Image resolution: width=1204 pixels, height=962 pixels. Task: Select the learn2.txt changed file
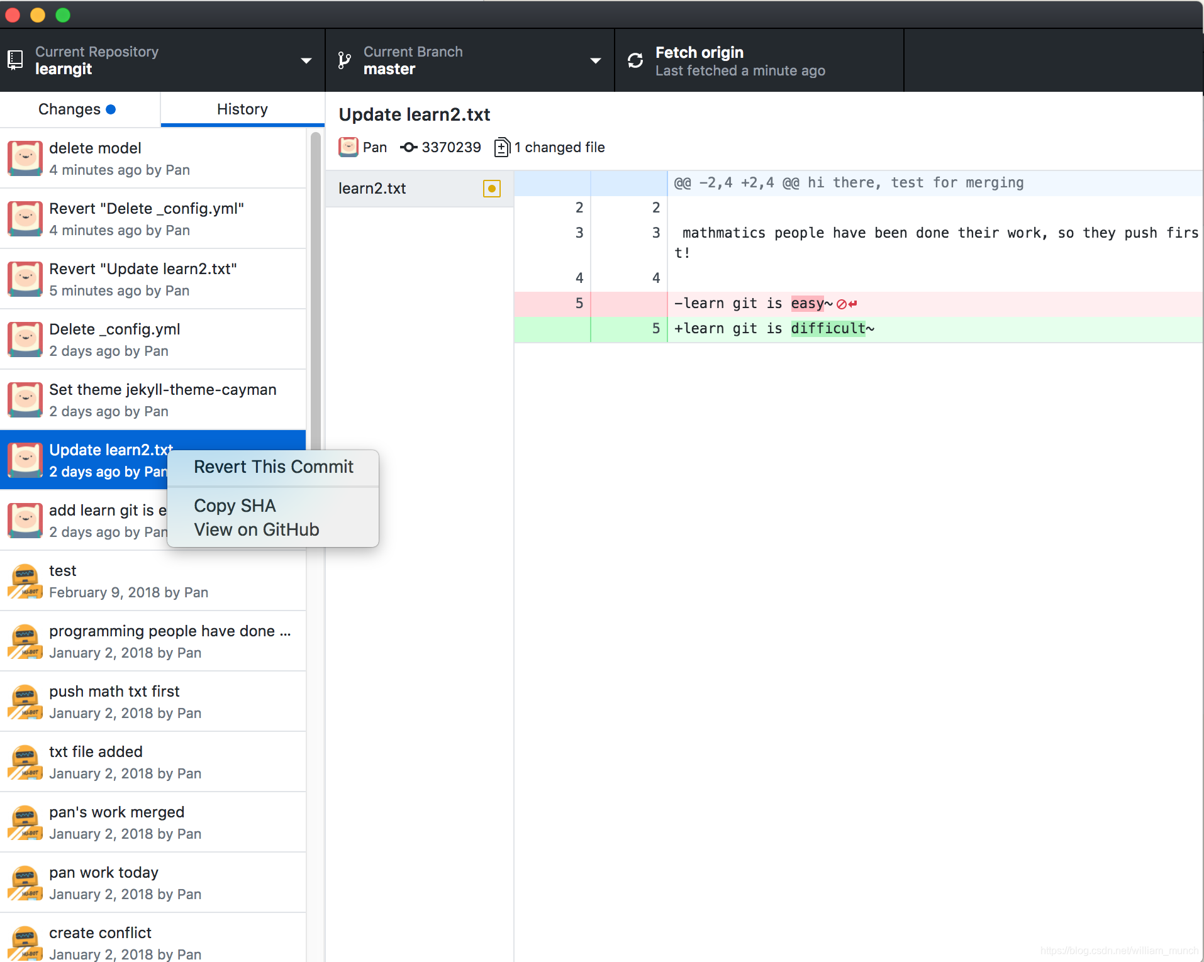(x=420, y=188)
